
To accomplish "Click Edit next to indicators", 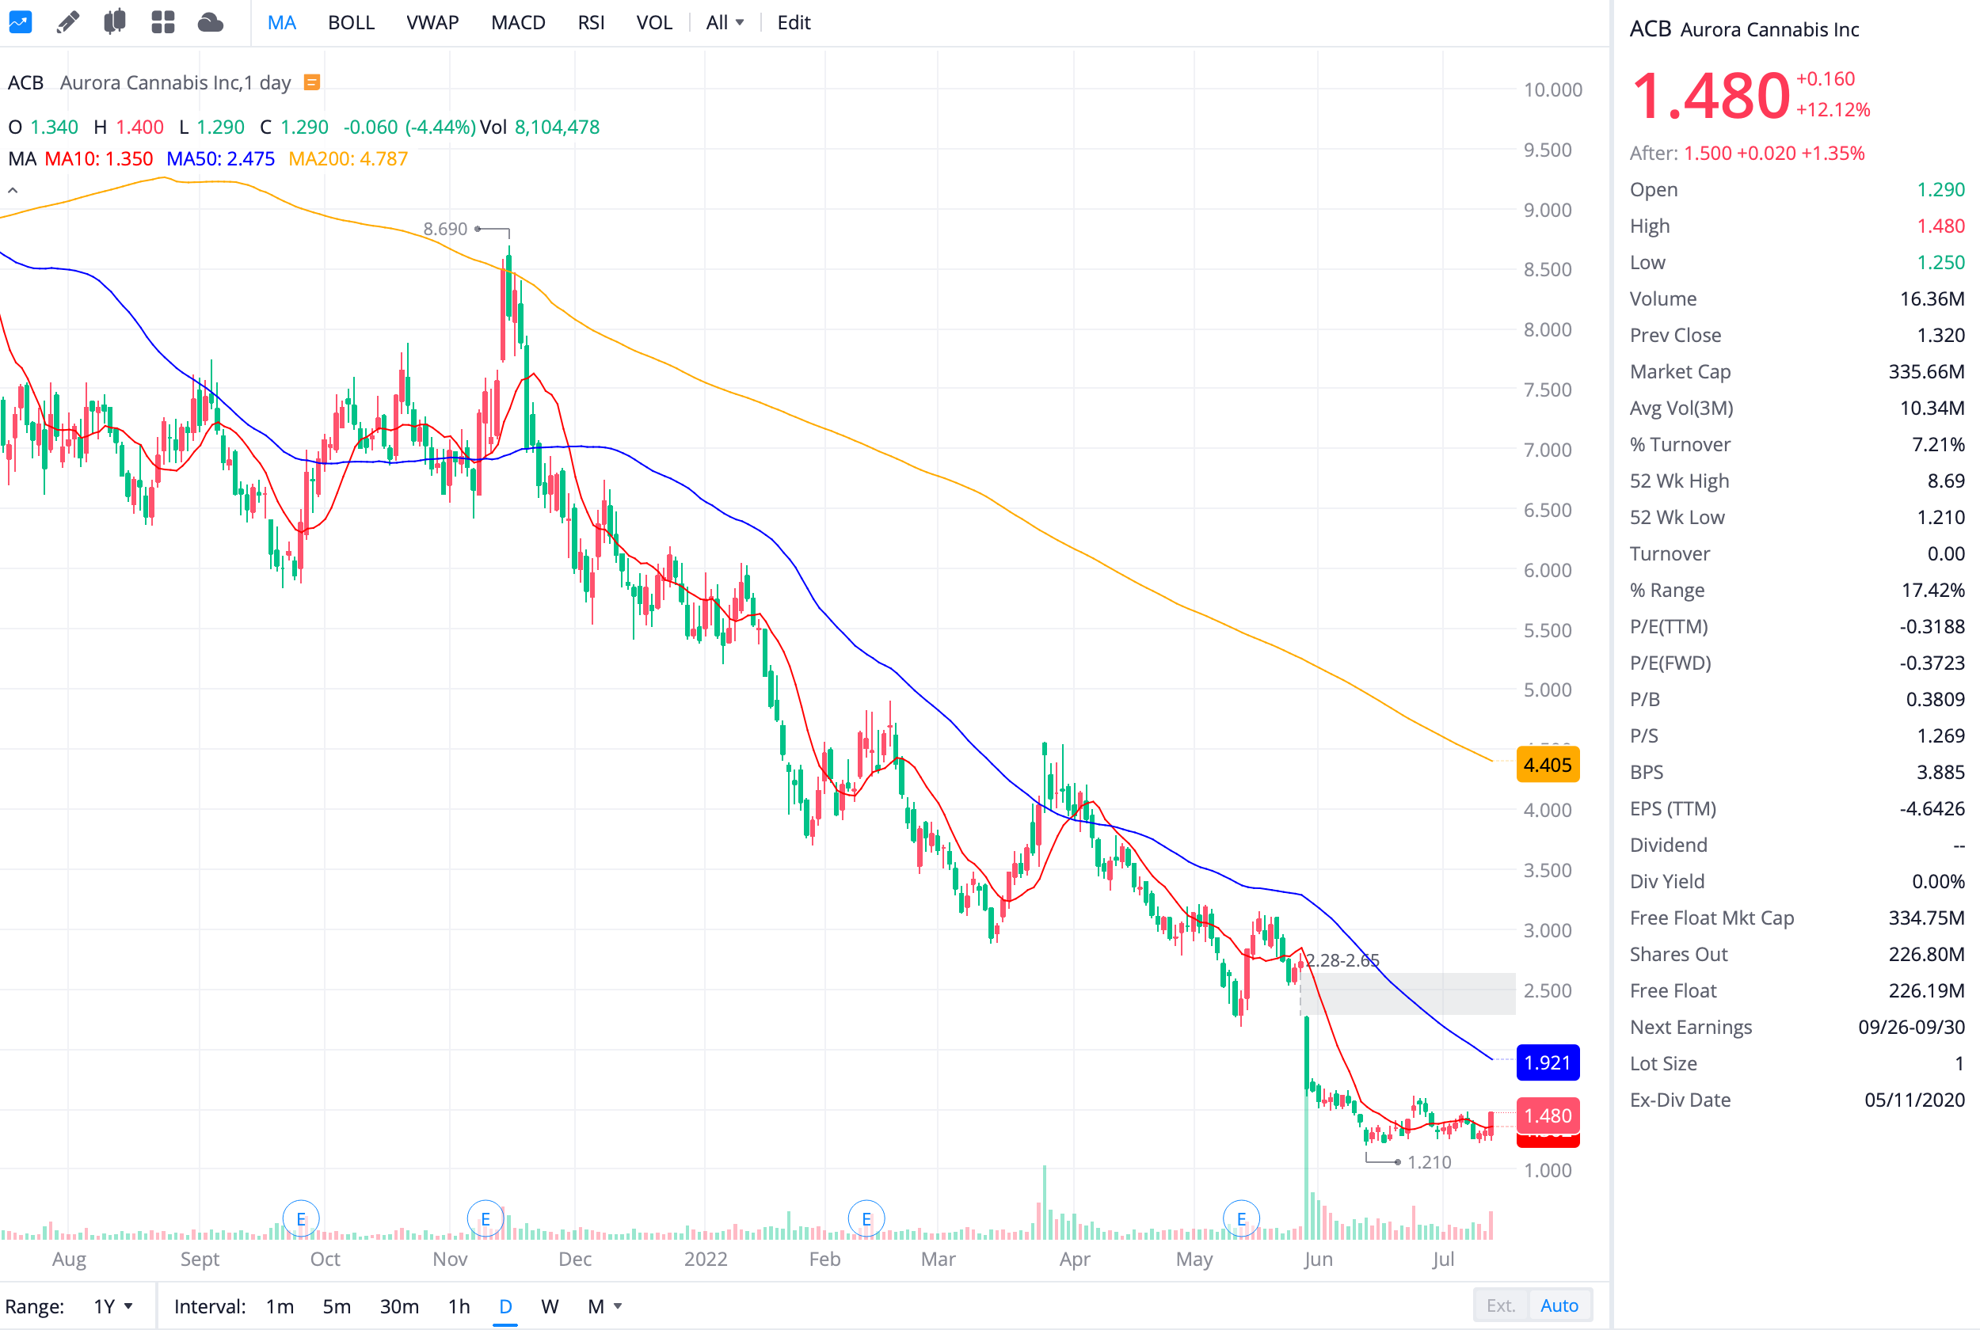I will point(793,23).
